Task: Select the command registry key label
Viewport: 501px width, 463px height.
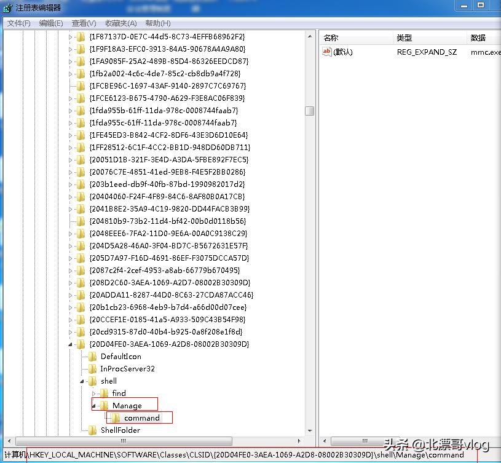Action: point(142,418)
